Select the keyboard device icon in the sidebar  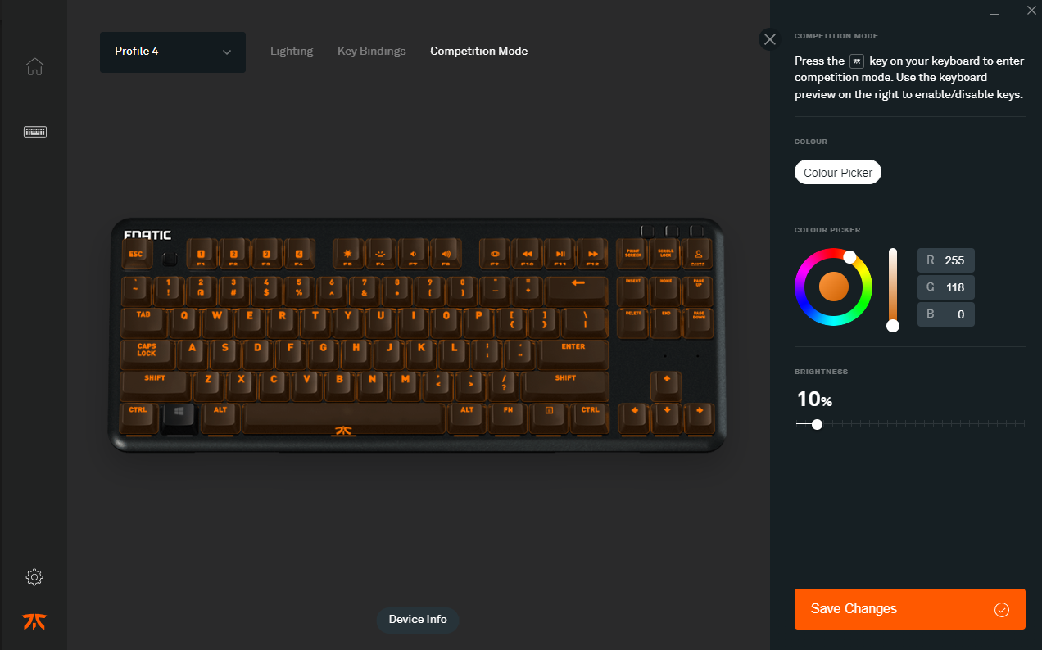pos(34,131)
